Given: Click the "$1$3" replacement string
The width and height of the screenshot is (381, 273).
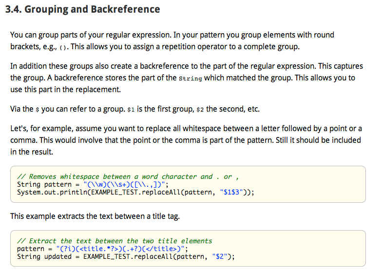Looking at the screenshot, I should (237, 192).
